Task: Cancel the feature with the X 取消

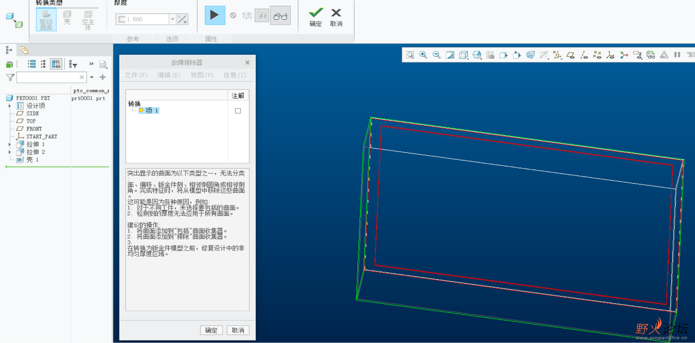Action: click(x=336, y=17)
